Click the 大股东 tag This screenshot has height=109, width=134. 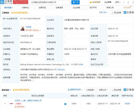[x=18, y=104]
